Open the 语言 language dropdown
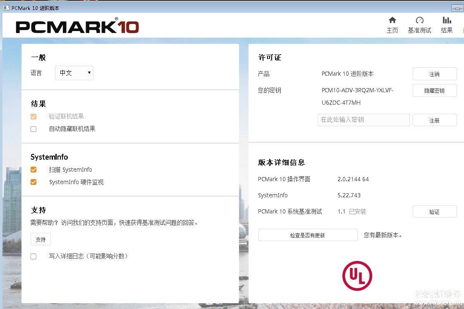The width and height of the screenshot is (464, 309). point(74,73)
